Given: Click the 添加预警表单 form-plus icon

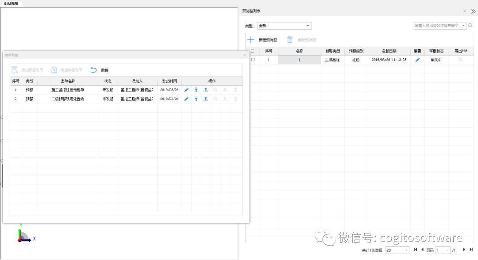Looking at the screenshot, I should click(x=15, y=70).
